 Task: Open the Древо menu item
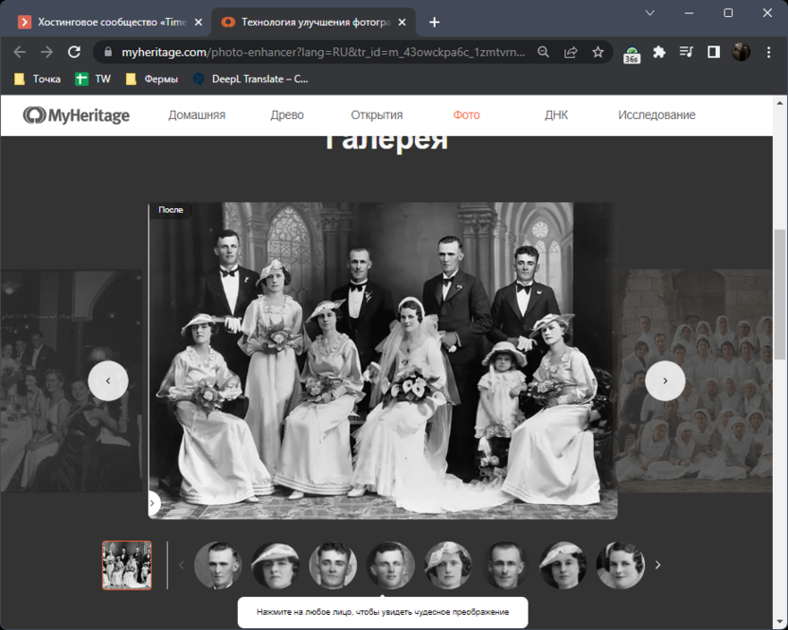click(287, 115)
